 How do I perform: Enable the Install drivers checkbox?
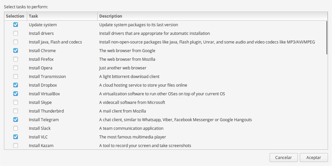coord(16,33)
